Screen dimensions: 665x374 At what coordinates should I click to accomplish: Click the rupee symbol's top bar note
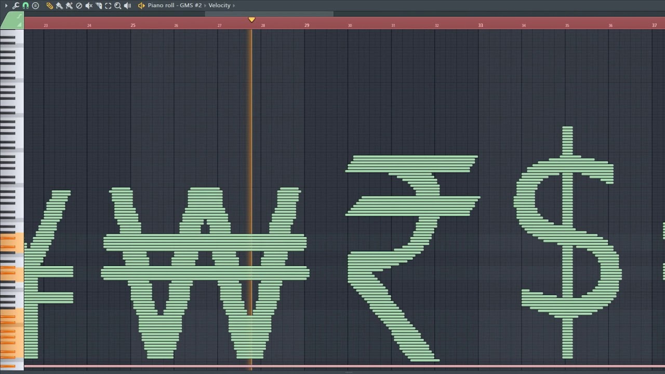pyautogui.click(x=415, y=156)
